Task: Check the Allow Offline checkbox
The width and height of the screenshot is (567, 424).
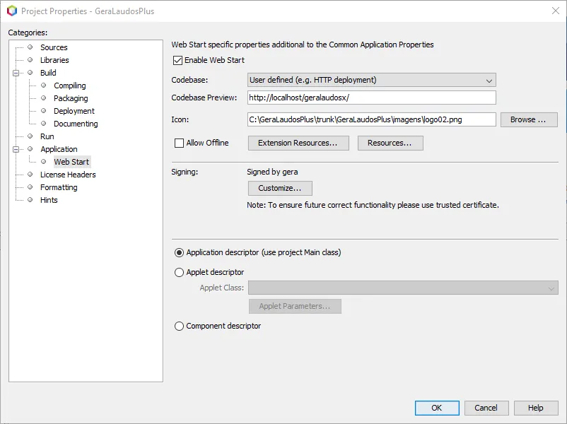Action: [x=179, y=143]
